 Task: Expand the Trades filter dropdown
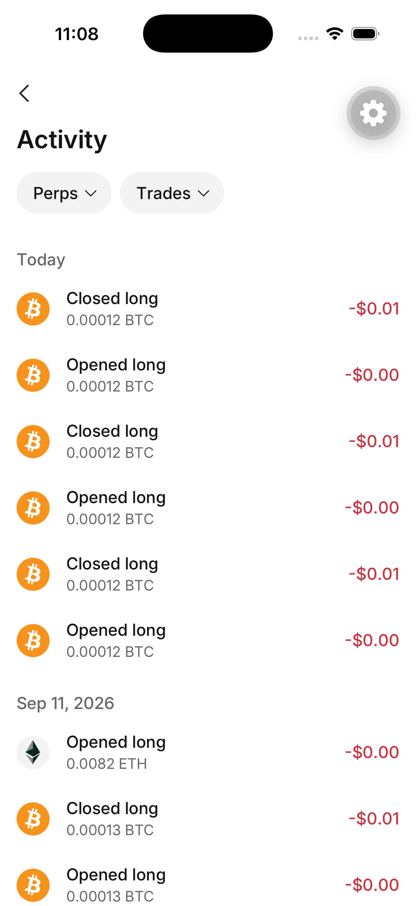point(172,193)
